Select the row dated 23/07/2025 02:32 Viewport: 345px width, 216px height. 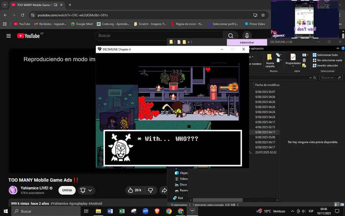coord(265,152)
